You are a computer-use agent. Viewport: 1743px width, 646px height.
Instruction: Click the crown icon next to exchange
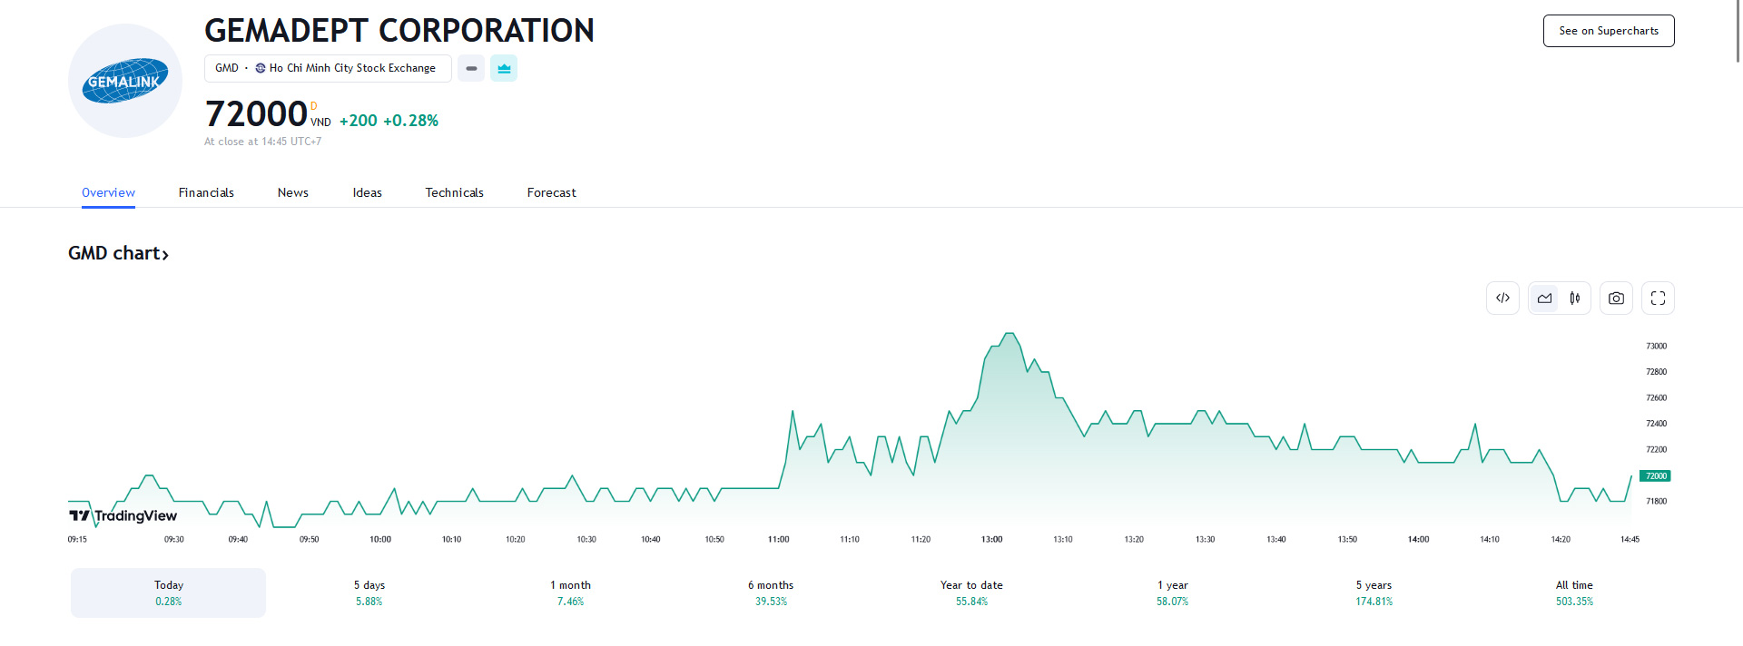(x=504, y=68)
